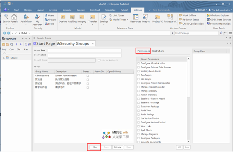Click the Find Package search box

click(x=196, y=33)
